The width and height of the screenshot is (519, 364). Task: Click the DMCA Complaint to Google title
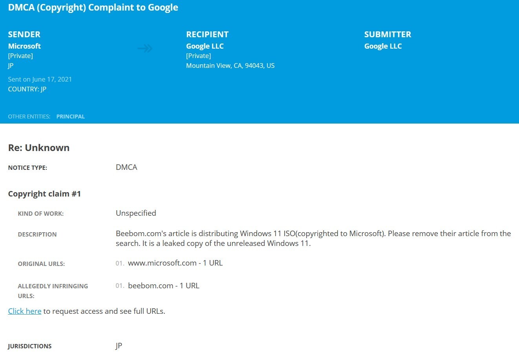(x=93, y=7)
